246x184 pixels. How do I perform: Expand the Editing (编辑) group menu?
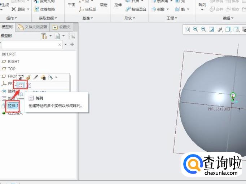[228, 18]
